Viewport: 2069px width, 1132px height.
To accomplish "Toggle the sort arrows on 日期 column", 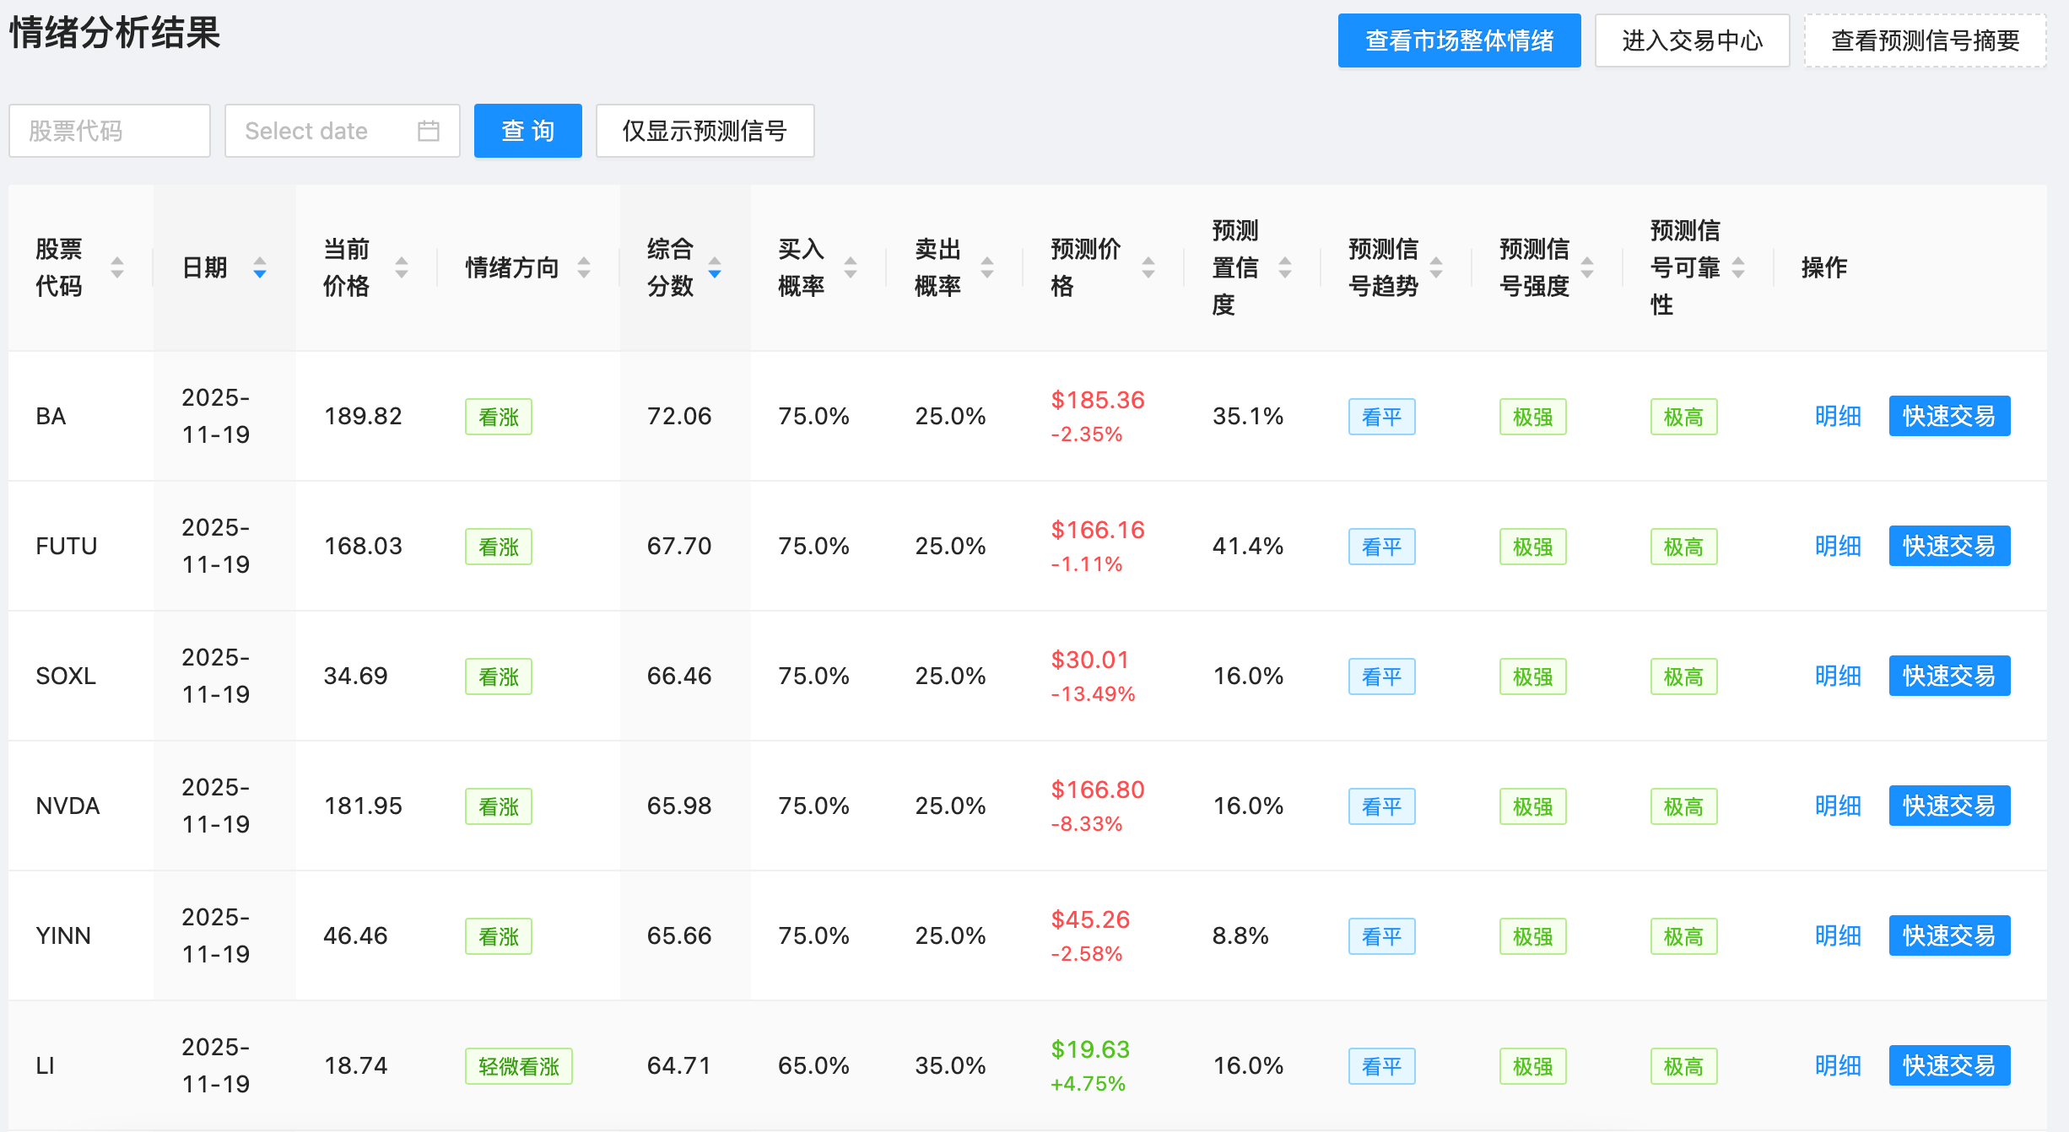I will [260, 267].
